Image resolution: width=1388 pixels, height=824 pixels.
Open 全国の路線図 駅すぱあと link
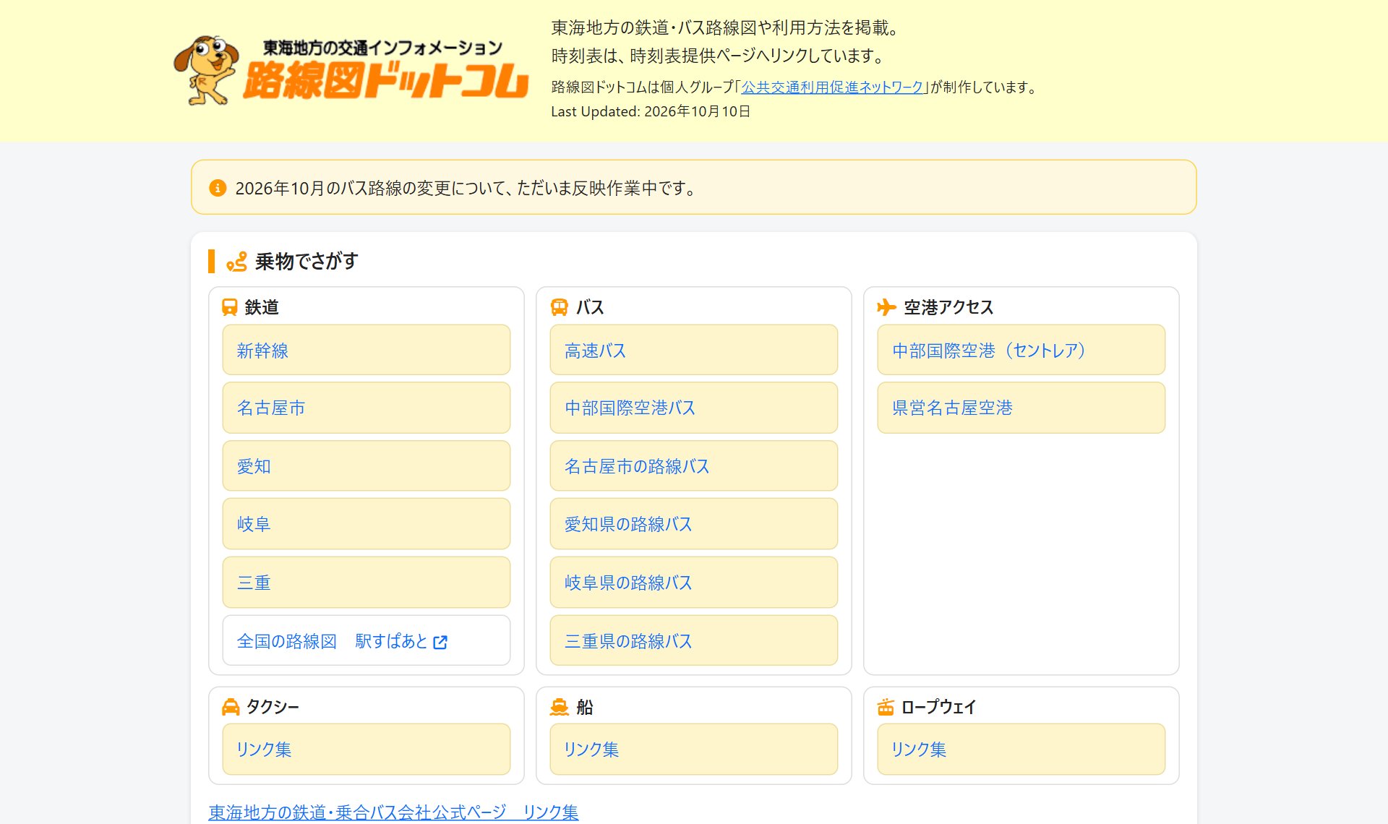(x=367, y=640)
